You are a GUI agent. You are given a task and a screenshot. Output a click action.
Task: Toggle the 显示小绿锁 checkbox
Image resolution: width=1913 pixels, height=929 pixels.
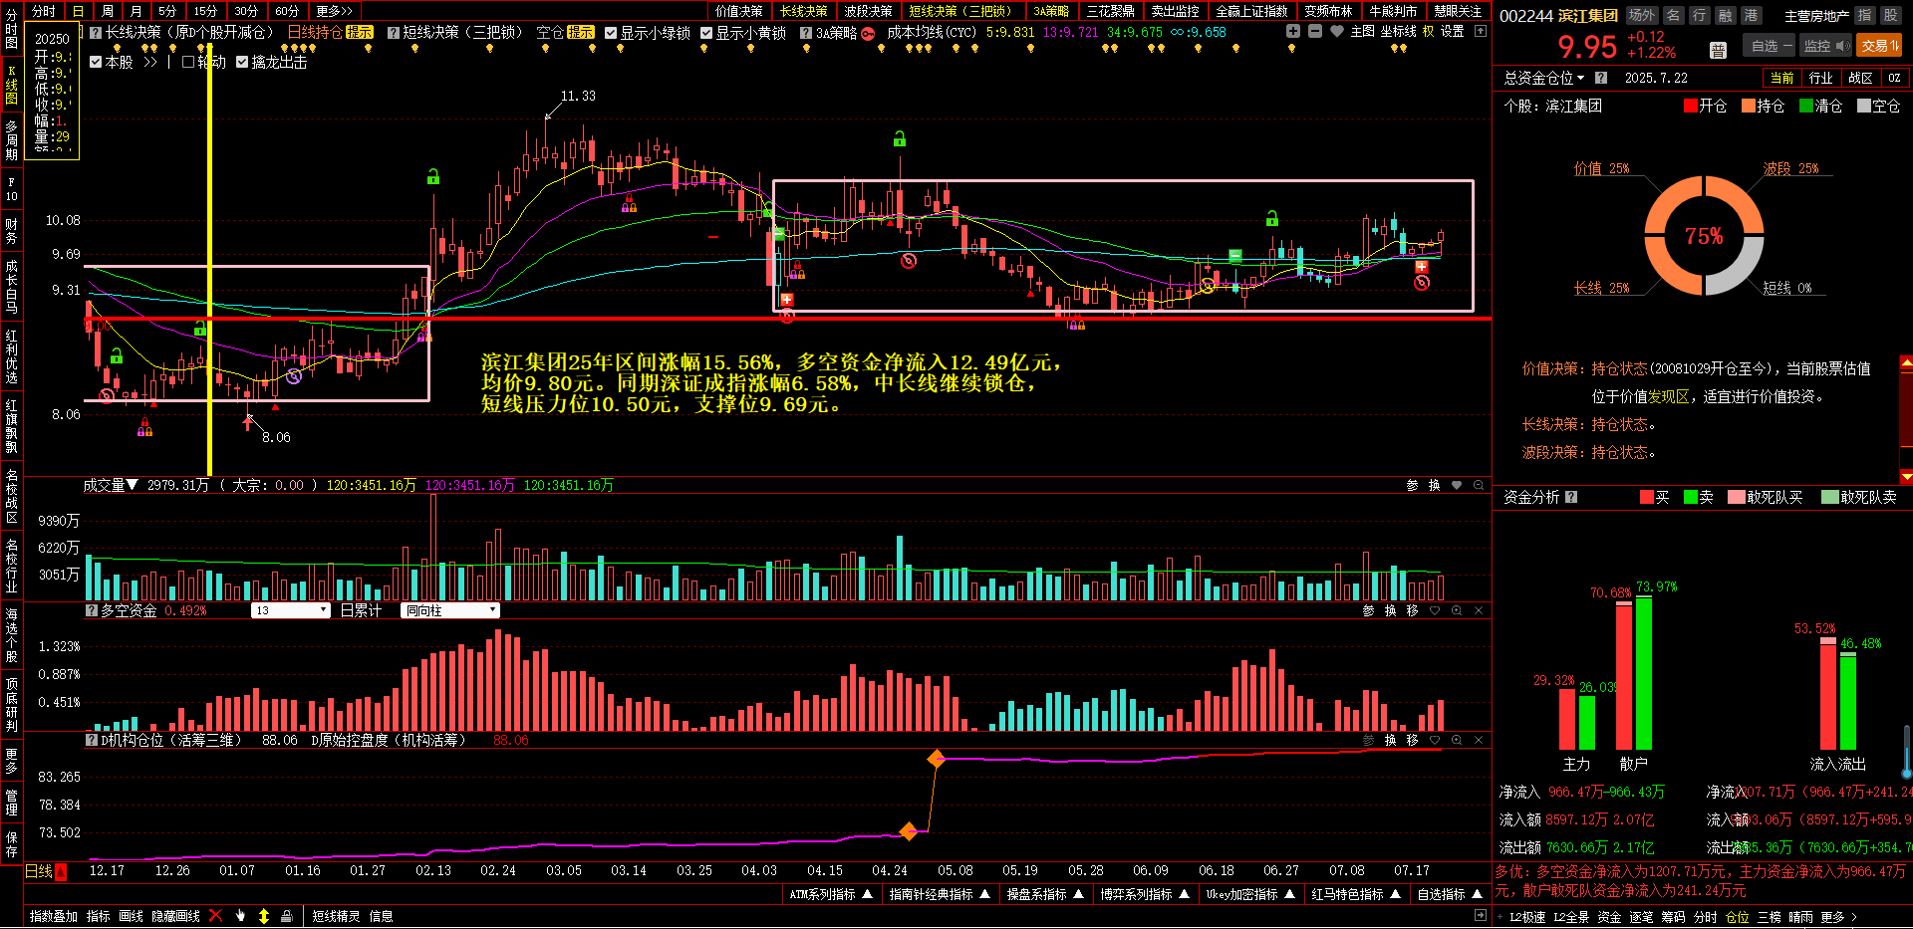point(611,33)
